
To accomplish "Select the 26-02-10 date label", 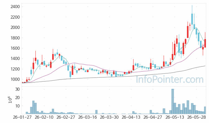I will tap(44, 117).
